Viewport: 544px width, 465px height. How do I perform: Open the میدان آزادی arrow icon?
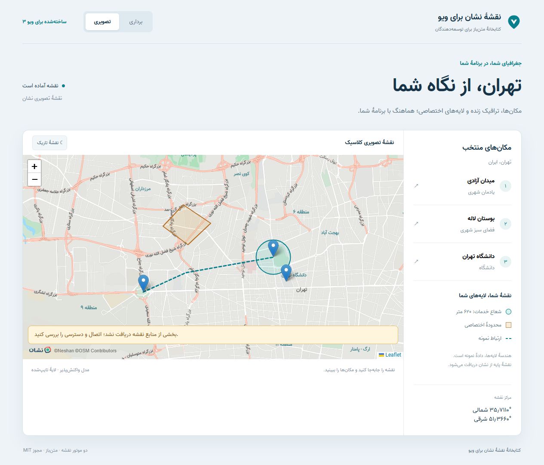click(x=416, y=186)
